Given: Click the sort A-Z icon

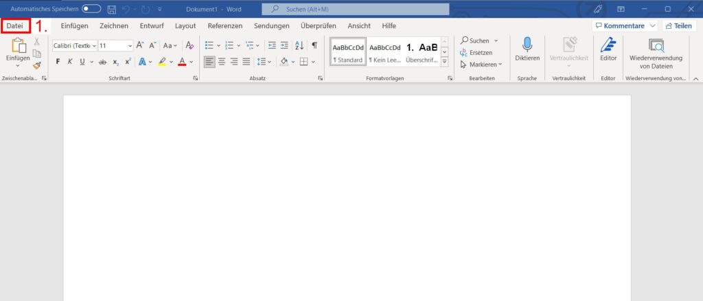Looking at the screenshot, I should (299, 45).
